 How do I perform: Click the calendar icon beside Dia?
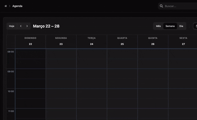point(196,26)
